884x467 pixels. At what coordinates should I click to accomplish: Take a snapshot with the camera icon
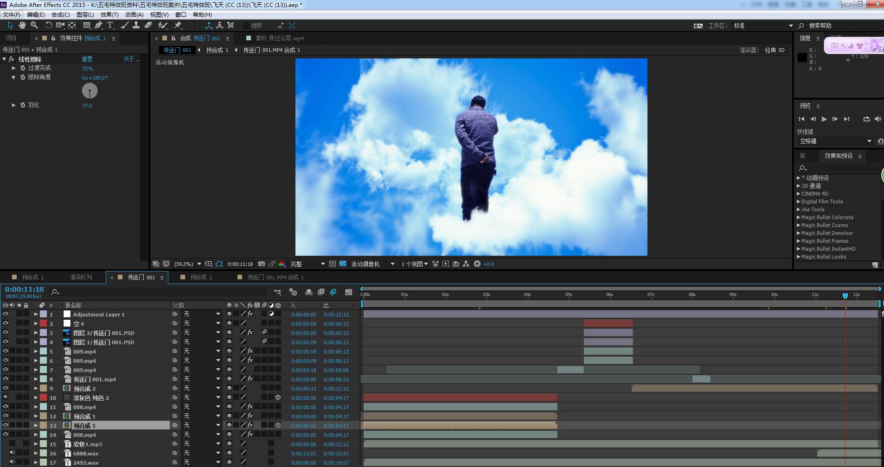click(x=262, y=264)
